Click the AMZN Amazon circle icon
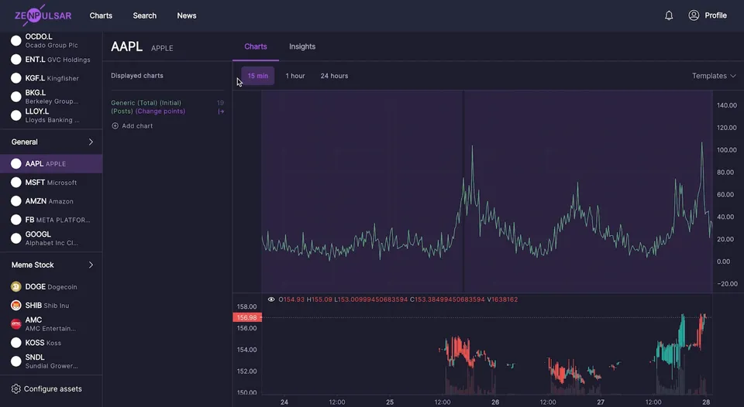 tap(16, 201)
